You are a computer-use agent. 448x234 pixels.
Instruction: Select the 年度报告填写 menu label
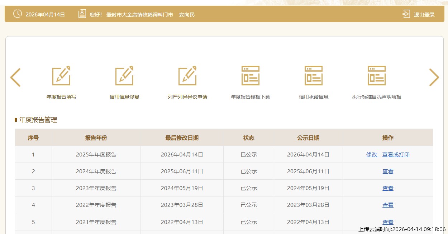(61, 97)
